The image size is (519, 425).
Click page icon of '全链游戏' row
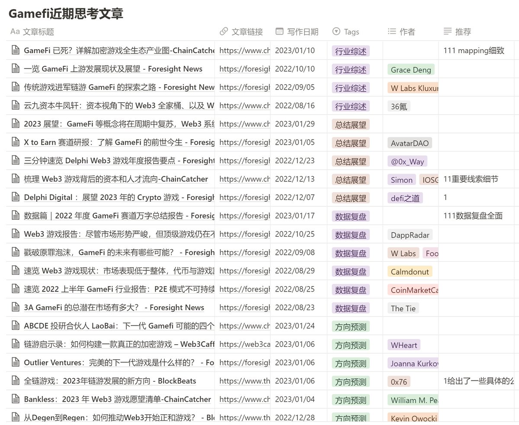coord(16,381)
